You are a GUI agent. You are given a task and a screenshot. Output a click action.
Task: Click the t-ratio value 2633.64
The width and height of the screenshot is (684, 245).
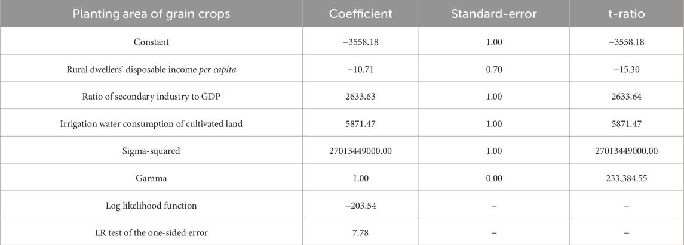pos(627,97)
